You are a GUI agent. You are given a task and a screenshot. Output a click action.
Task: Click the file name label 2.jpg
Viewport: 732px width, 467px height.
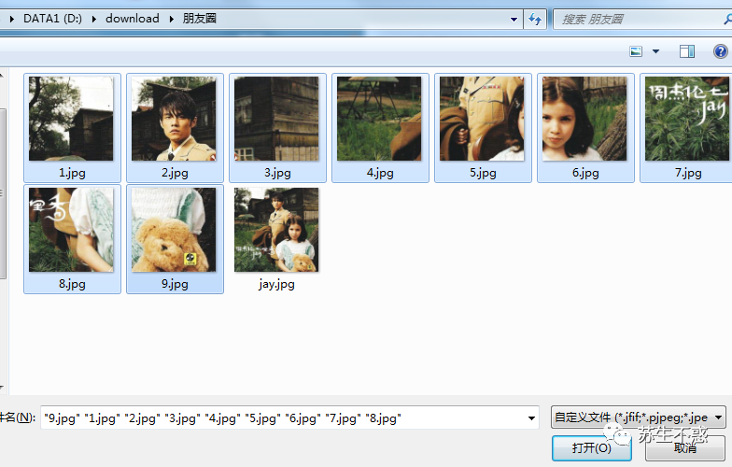coord(175,173)
